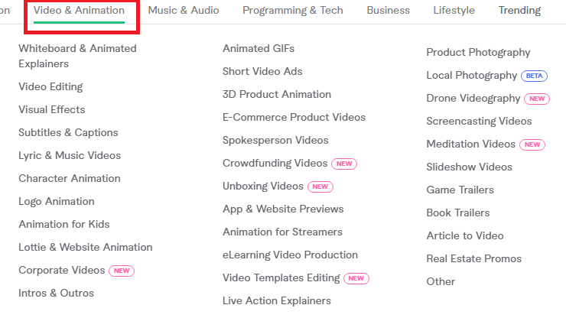The width and height of the screenshot is (566, 318).
Task: Click the Other subcategory link
Action: coord(441,281)
